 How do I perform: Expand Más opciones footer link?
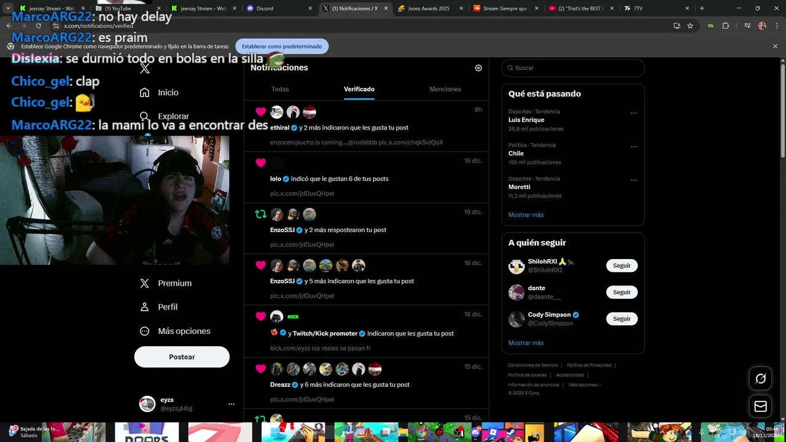[585, 385]
